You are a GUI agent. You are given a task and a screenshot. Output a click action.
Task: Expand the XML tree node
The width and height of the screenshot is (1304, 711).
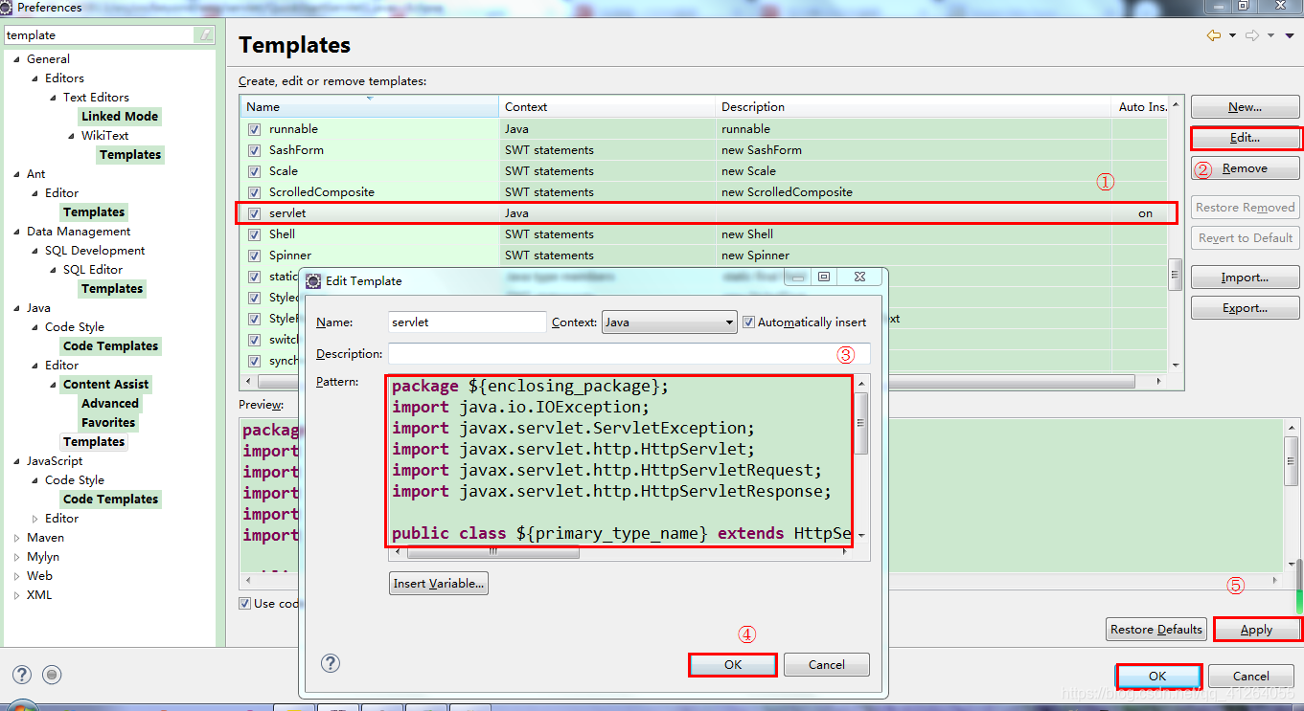(17, 595)
